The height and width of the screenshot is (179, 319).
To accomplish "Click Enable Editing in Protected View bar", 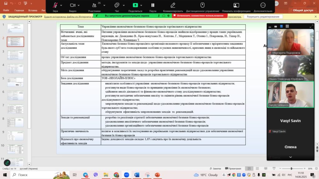I will point(263,17).
